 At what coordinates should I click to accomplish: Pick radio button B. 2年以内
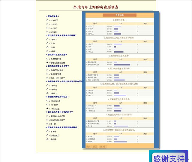coord(47,89)
